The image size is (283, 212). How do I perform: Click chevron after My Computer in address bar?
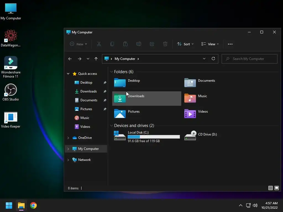[x=138, y=59]
